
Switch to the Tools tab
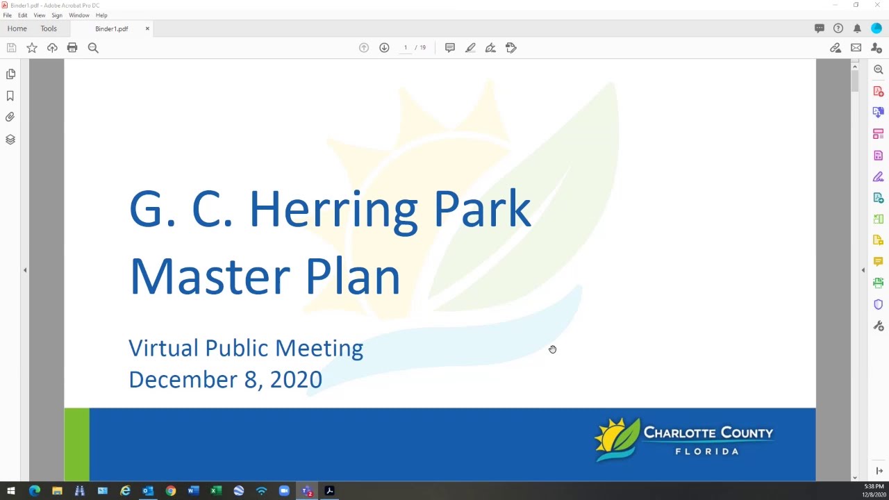(49, 28)
